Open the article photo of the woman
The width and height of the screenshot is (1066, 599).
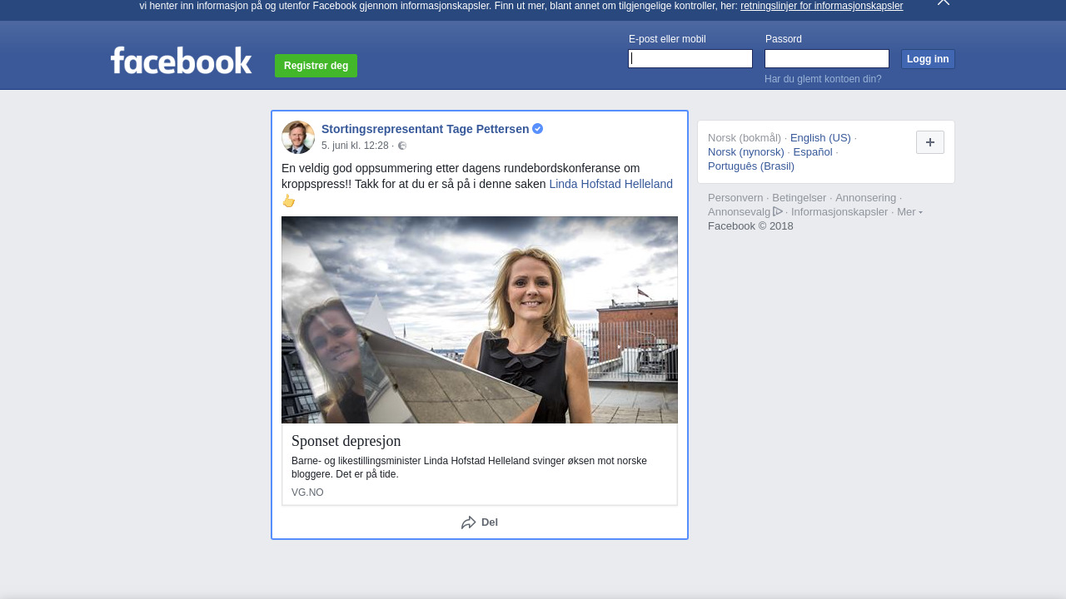click(x=480, y=320)
